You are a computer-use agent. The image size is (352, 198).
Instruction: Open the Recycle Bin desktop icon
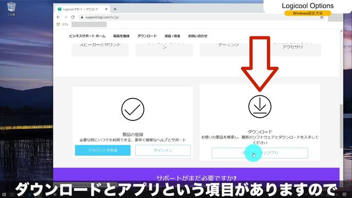(x=11, y=9)
